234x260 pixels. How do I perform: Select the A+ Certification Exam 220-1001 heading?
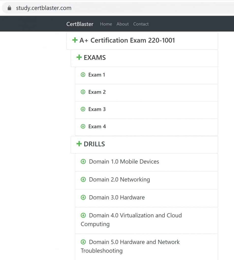point(127,40)
